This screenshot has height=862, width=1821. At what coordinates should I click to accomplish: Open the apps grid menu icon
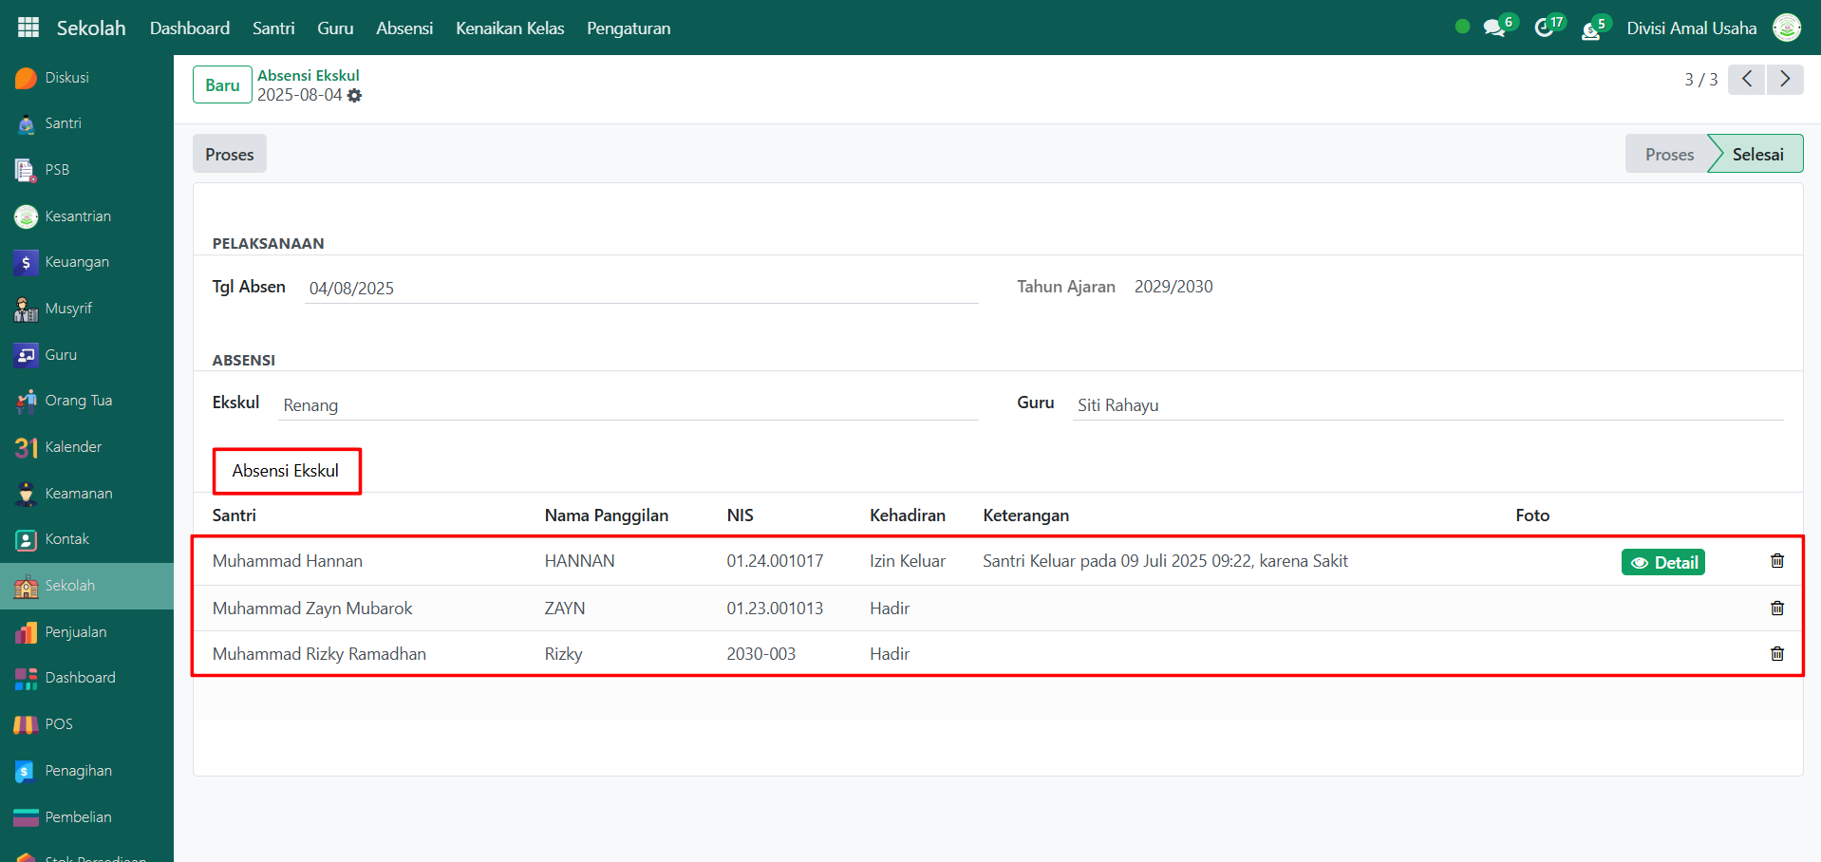click(x=28, y=28)
